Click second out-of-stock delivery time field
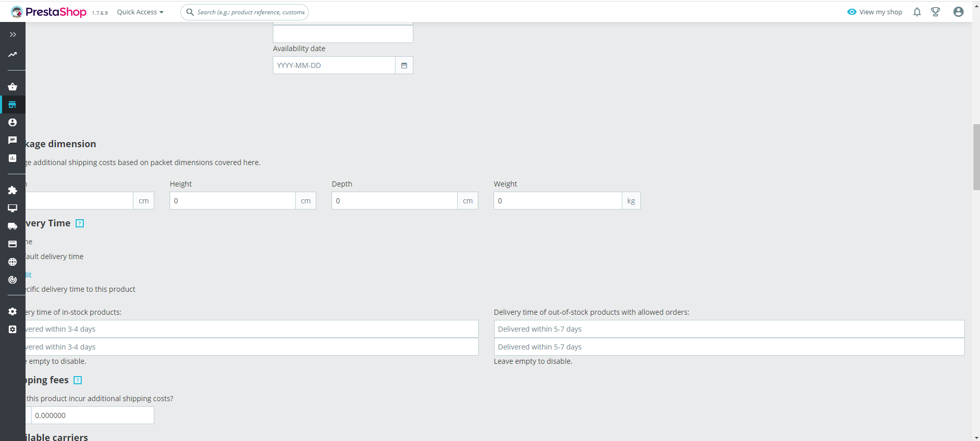The height and width of the screenshot is (441, 980). pyautogui.click(x=729, y=347)
